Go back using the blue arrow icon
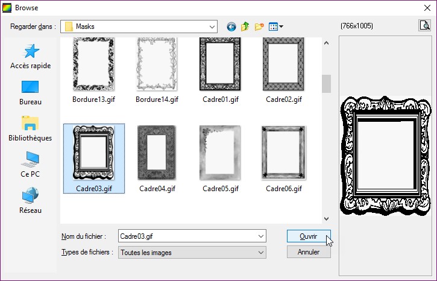This screenshot has width=437, height=281. point(231,27)
